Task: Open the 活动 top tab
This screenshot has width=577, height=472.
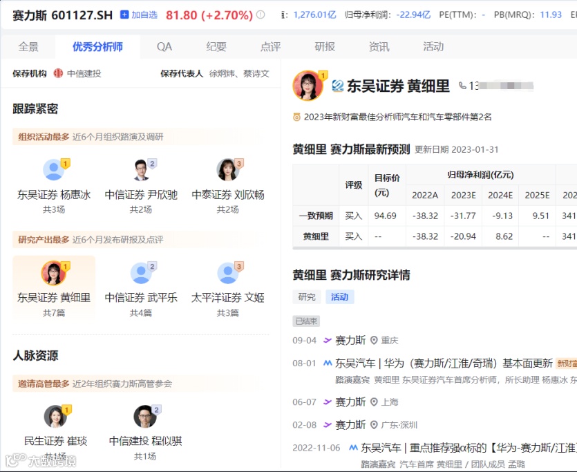Action: 433,47
